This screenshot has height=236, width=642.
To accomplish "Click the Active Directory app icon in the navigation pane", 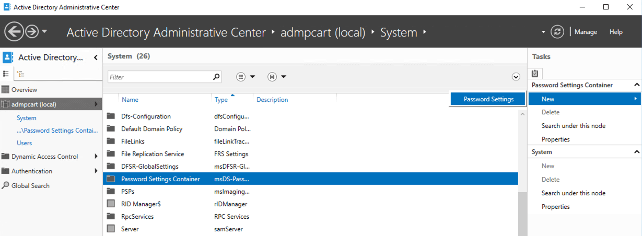I will click(8, 57).
